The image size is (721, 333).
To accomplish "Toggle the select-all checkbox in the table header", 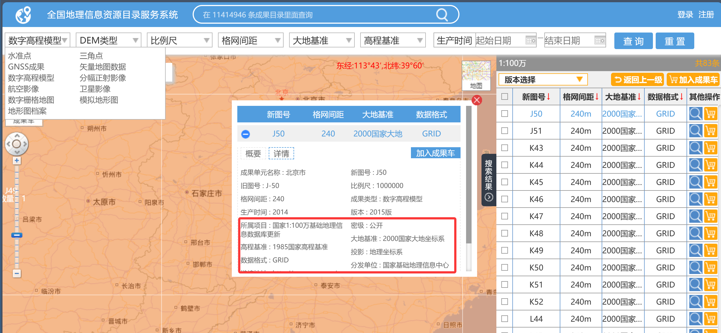I will [504, 96].
